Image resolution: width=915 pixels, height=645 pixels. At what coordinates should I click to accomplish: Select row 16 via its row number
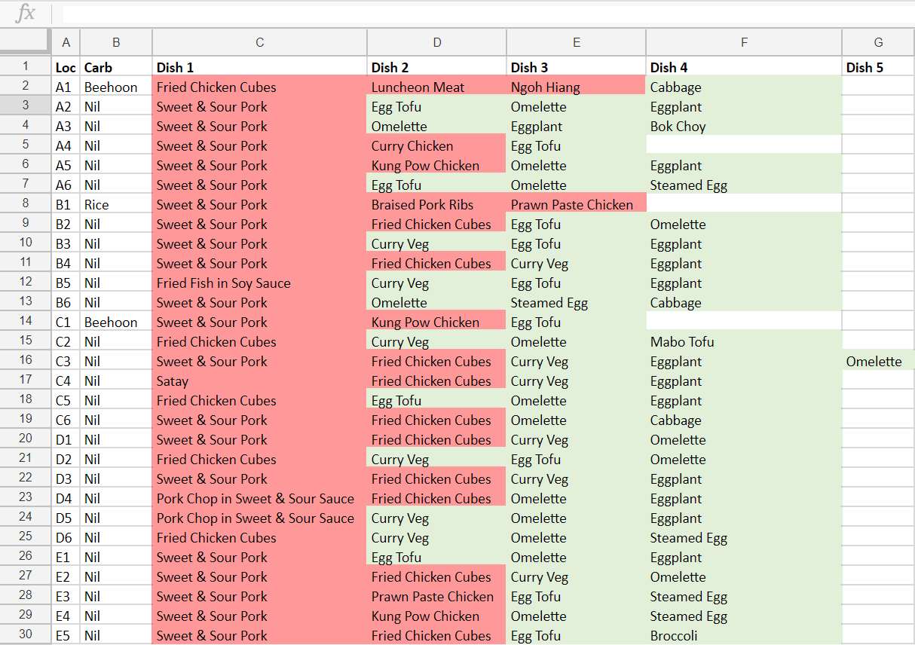26,362
